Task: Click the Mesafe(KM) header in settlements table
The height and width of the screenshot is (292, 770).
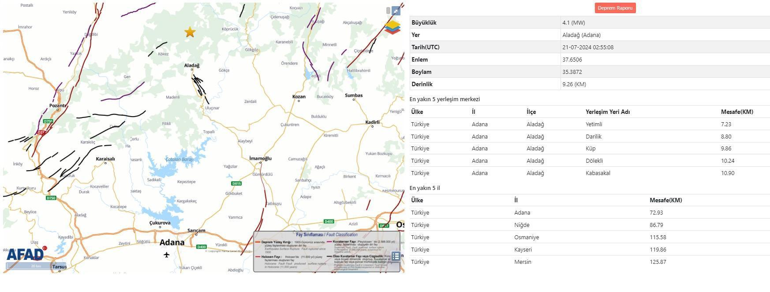Action: (736, 112)
